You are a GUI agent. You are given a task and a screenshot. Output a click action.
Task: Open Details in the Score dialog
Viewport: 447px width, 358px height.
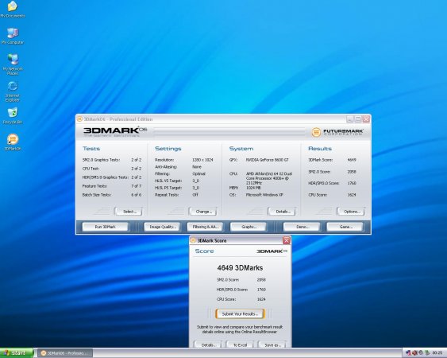(208, 344)
